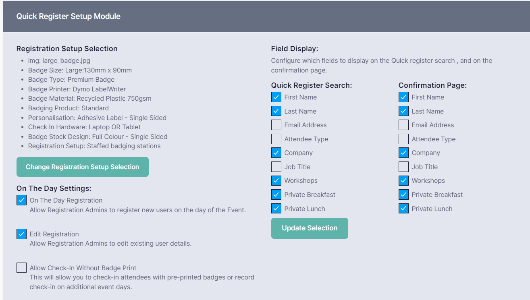Uncheck Workshops in Quick Register Search

pos(276,180)
